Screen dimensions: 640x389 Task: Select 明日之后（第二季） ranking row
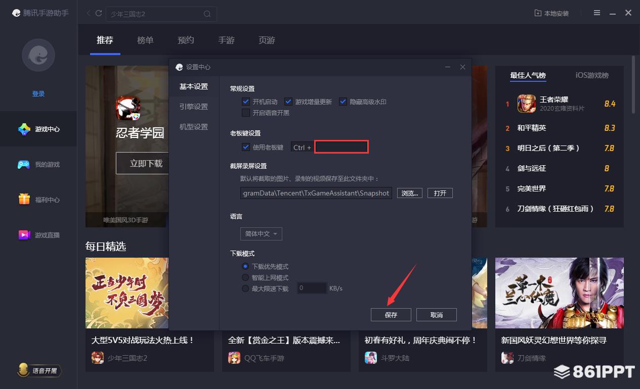pos(560,148)
